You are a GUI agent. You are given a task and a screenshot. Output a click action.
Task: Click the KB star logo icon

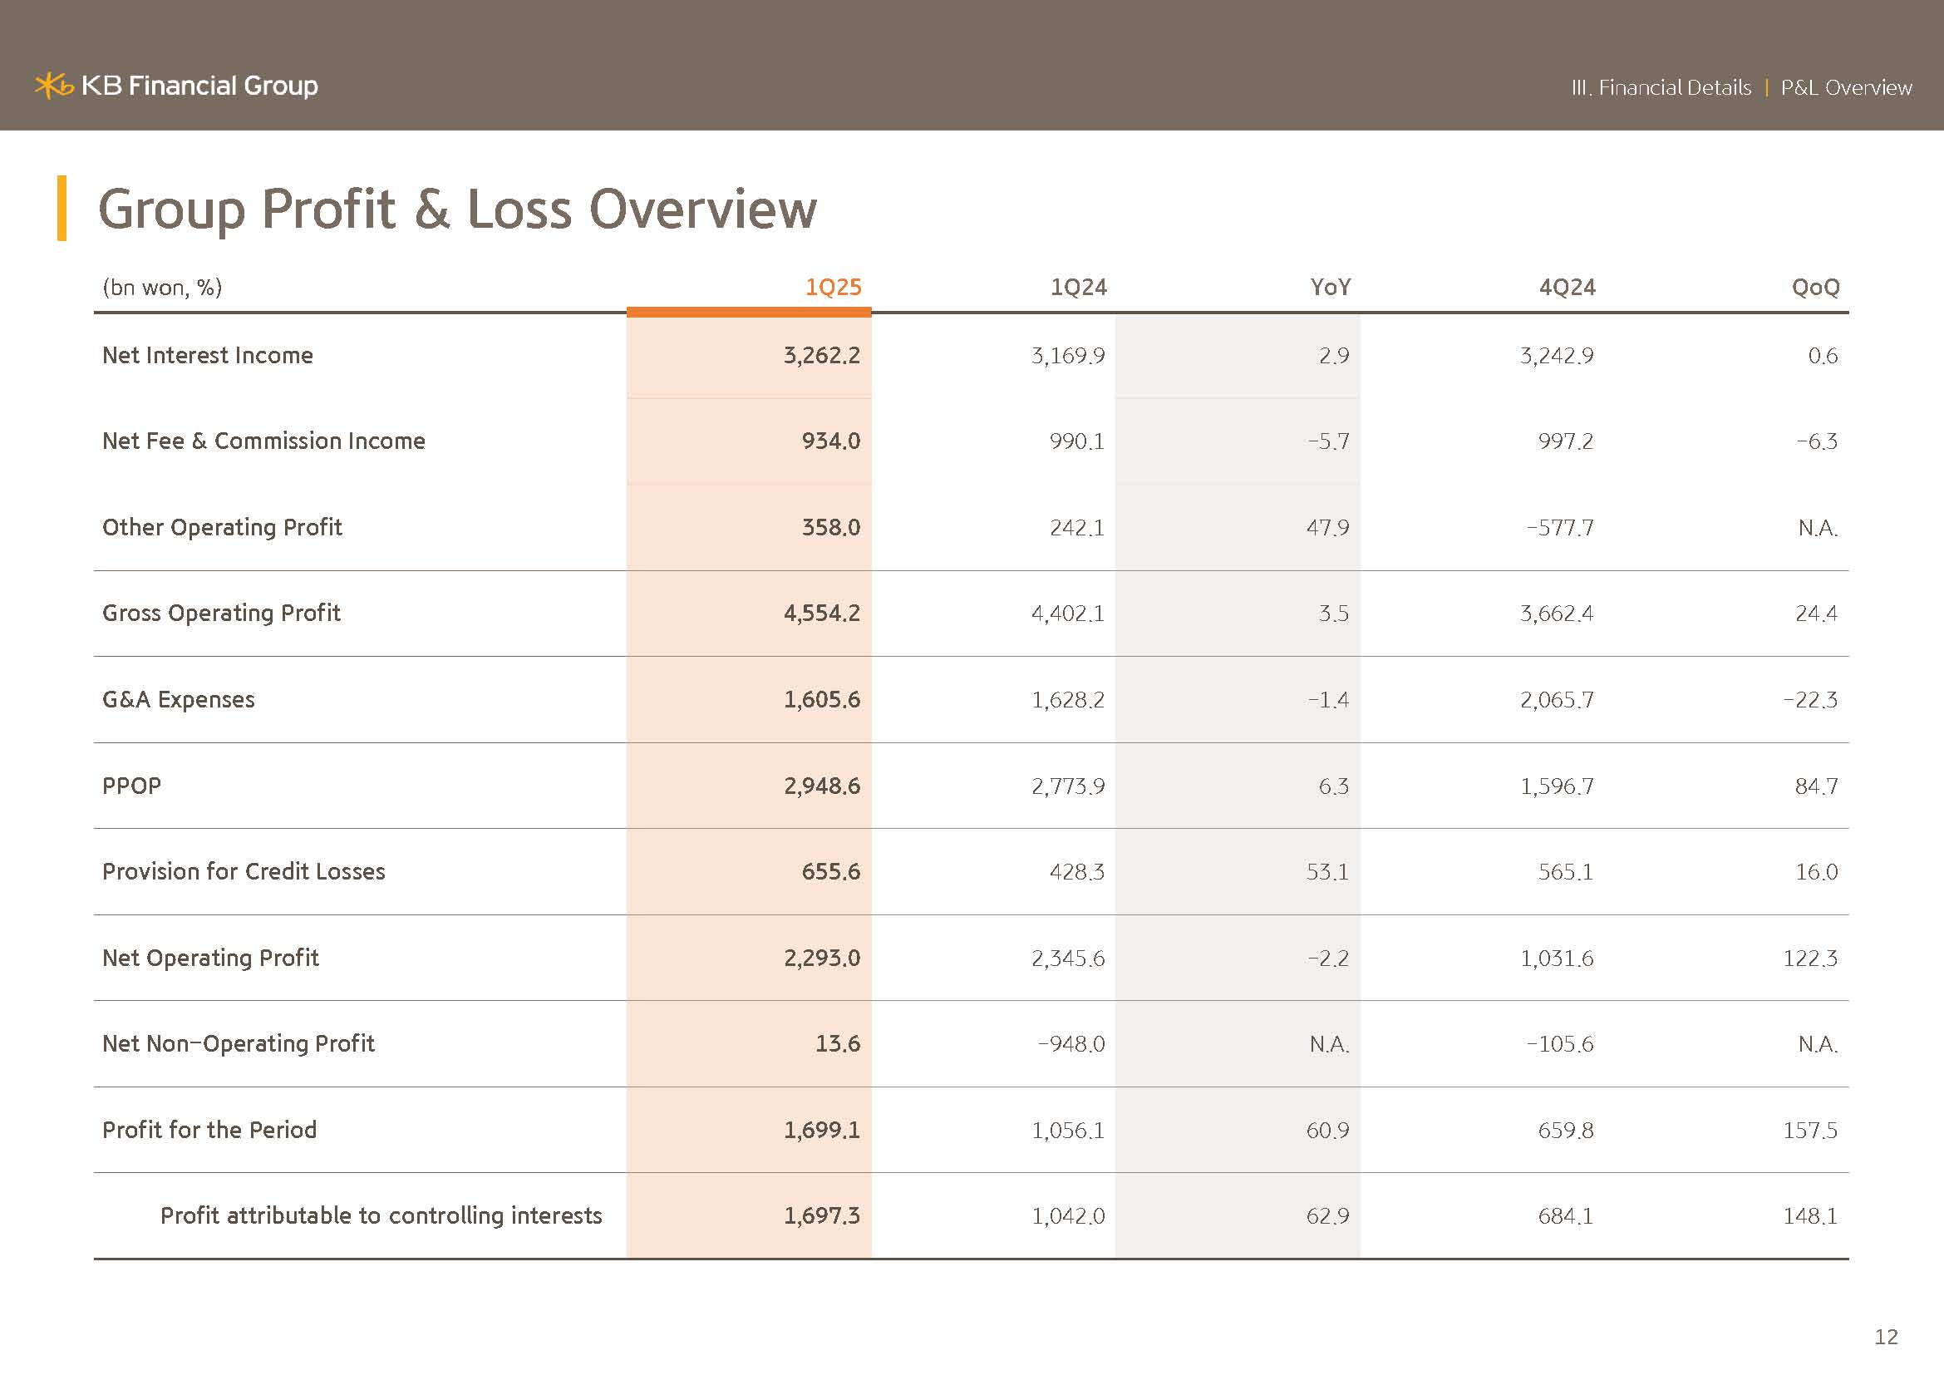pyautogui.click(x=53, y=86)
